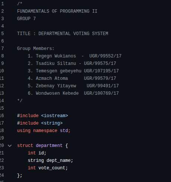
Task: Select line number 8
Action: pyautogui.click(x=3, y=56)
